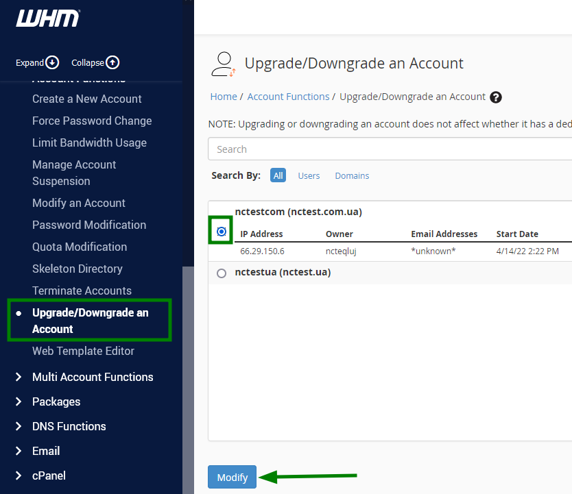Image resolution: width=572 pixels, height=494 pixels.
Task: Click the IP Address column header
Action: (x=261, y=234)
